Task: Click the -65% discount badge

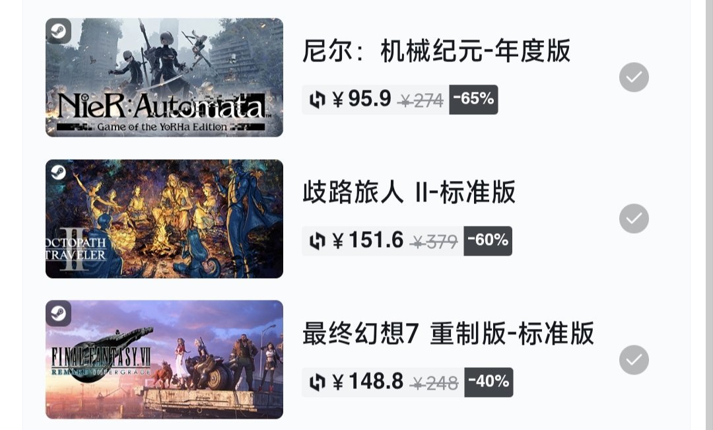Action: point(473,99)
